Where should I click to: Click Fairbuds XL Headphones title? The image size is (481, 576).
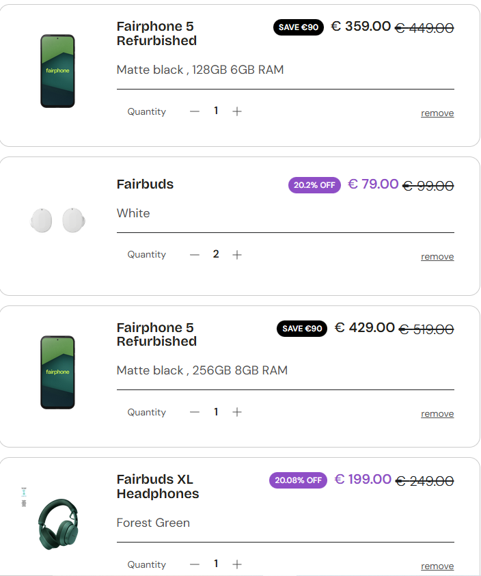tap(158, 486)
